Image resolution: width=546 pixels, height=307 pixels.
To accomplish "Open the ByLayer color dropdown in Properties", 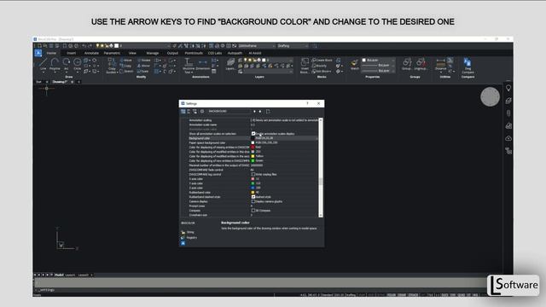I will 378,60.
